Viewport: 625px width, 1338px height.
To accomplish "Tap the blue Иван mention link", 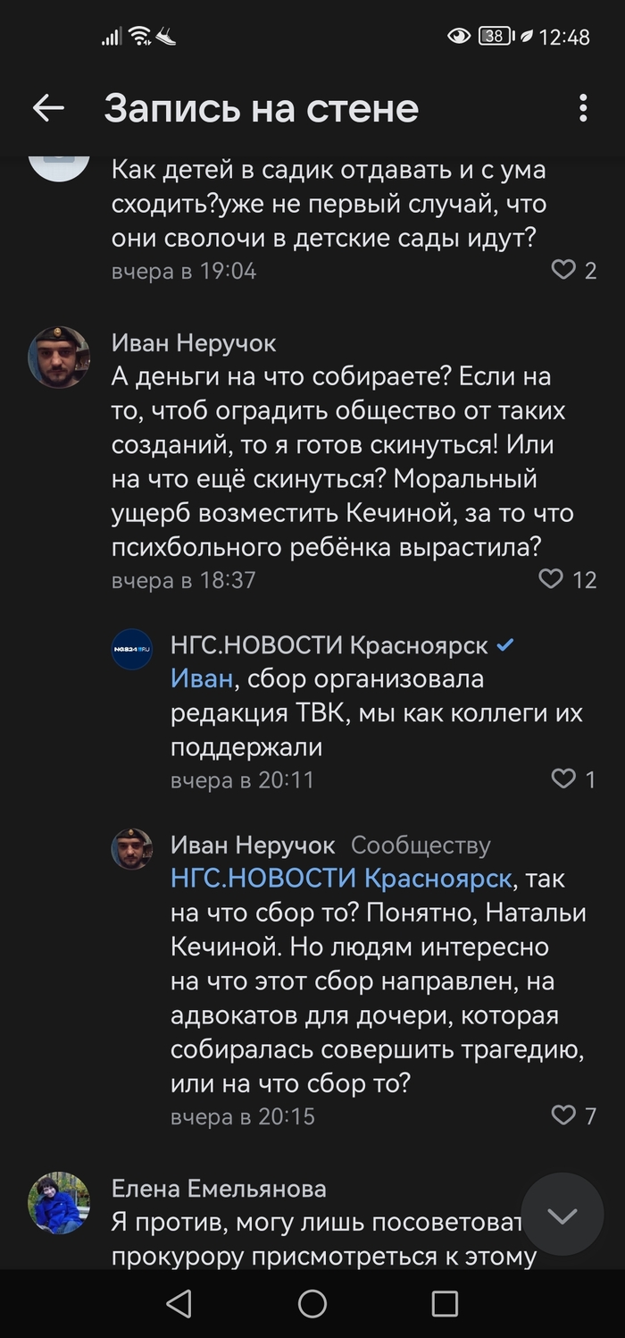I will click(202, 679).
